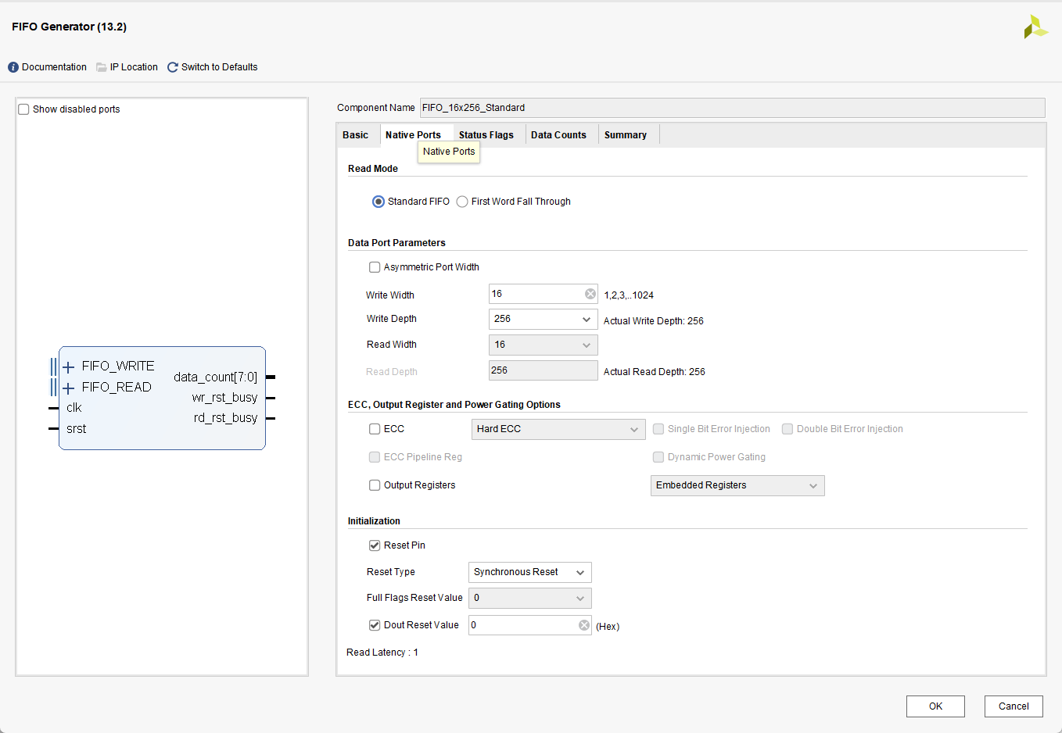Click the clk port label

click(x=74, y=408)
